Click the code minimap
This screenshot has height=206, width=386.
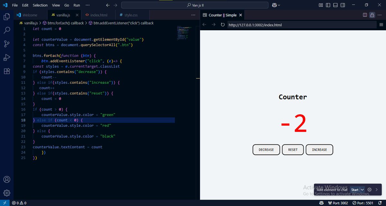click(x=184, y=33)
